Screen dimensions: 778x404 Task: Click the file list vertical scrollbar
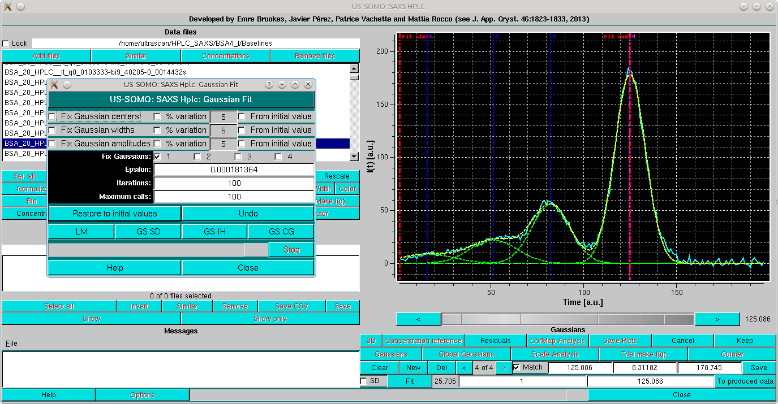click(354, 112)
